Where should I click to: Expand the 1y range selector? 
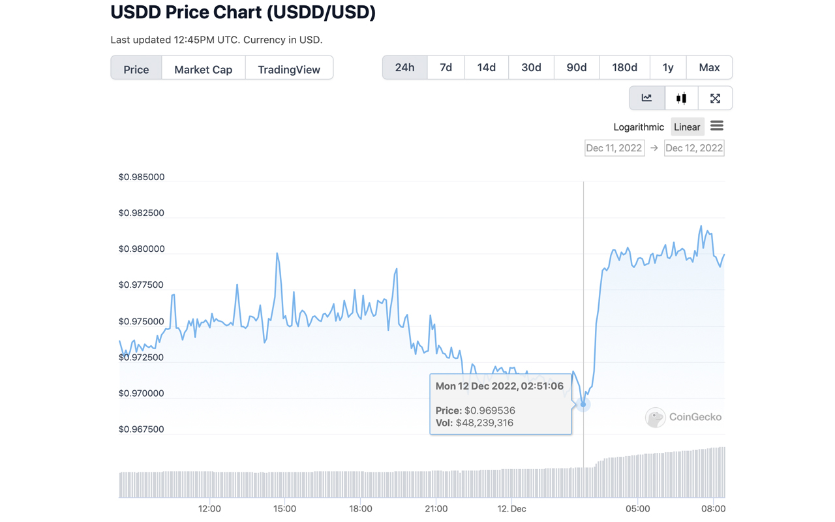click(x=667, y=67)
